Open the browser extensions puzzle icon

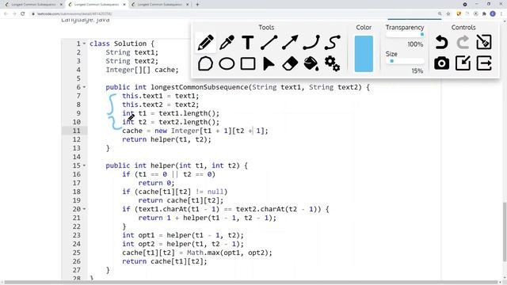pos(484,14)
